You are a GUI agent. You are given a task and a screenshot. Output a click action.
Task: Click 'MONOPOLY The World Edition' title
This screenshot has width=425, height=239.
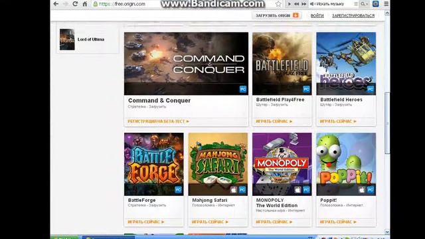click(277, 203)
